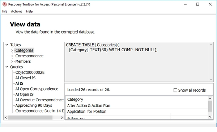Select the Queries root item
Screen dimensions: 217x132
pos(16,67)
